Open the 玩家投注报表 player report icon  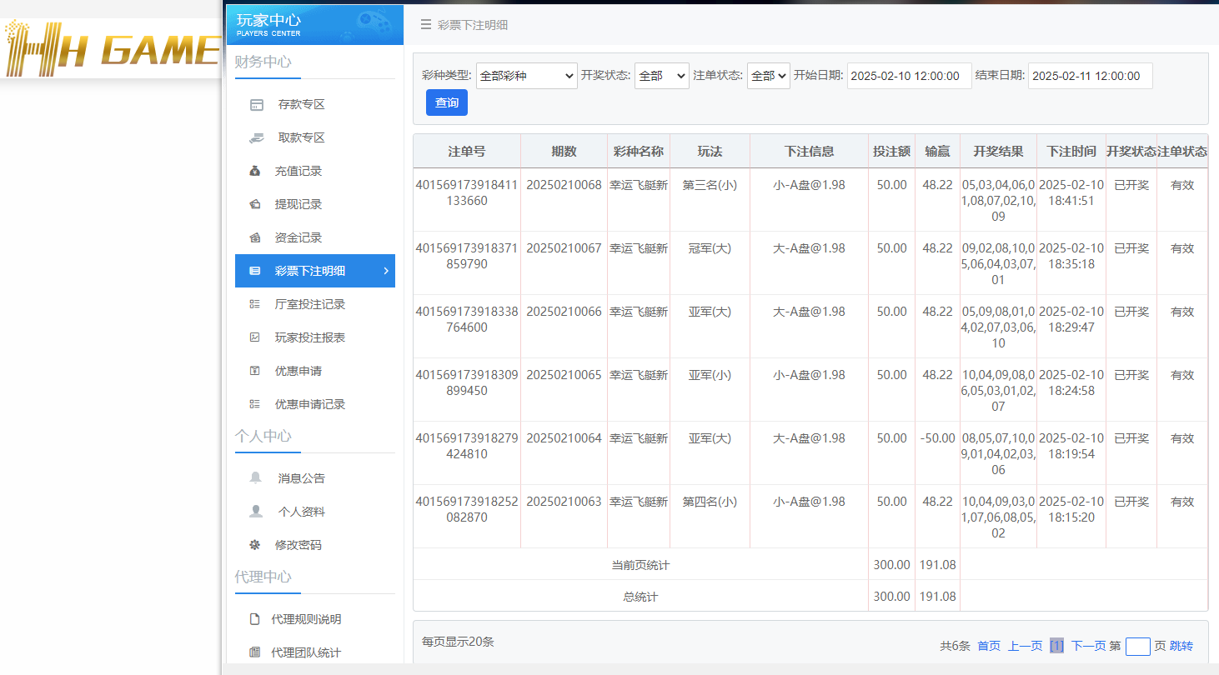pyautogui.click(x=257, y=337)
